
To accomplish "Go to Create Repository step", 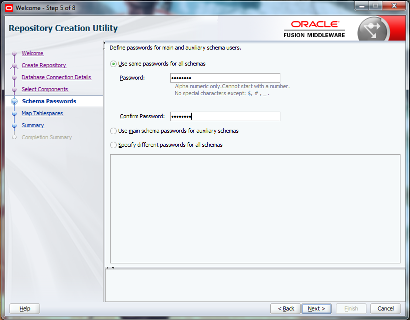I will 44,65.
